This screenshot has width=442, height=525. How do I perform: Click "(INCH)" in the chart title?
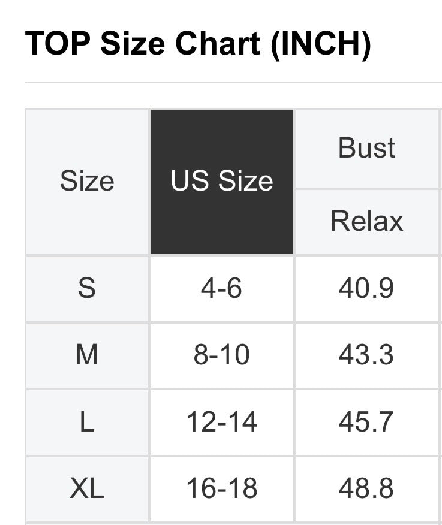point(321,43)
